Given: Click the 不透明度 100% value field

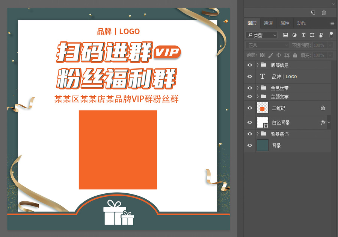Looking at the screenshot, I should click(x=320, y=45).
